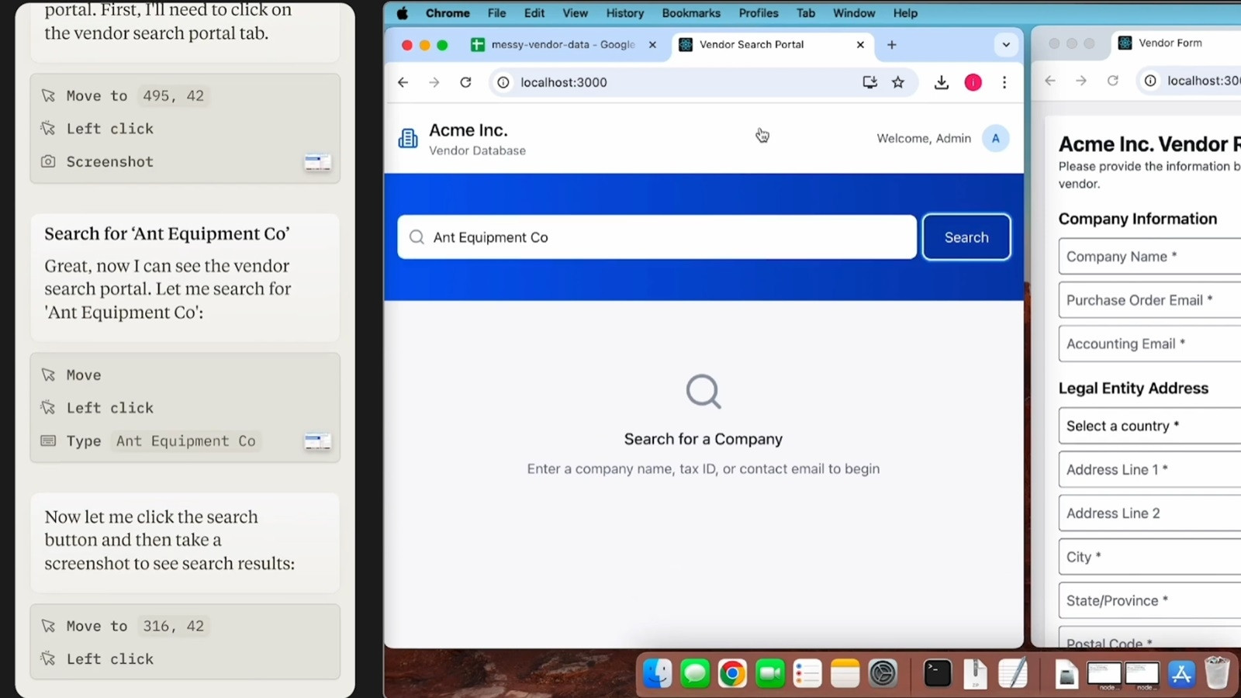Expand the Chrome tab search dropdown

click(1006, 45)
